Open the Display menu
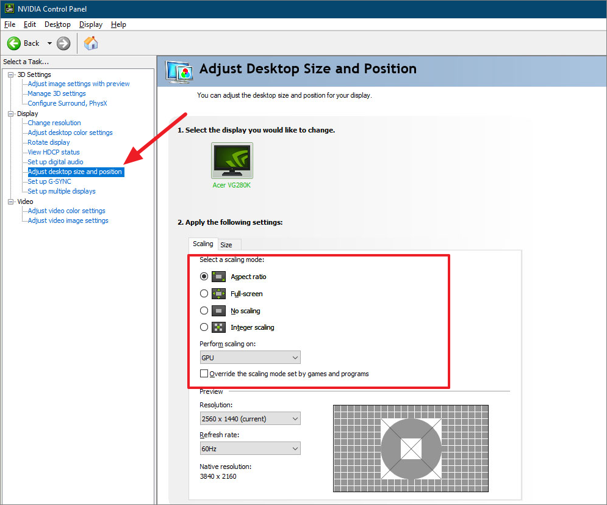607x505 pixels. (x=90, y=24)
